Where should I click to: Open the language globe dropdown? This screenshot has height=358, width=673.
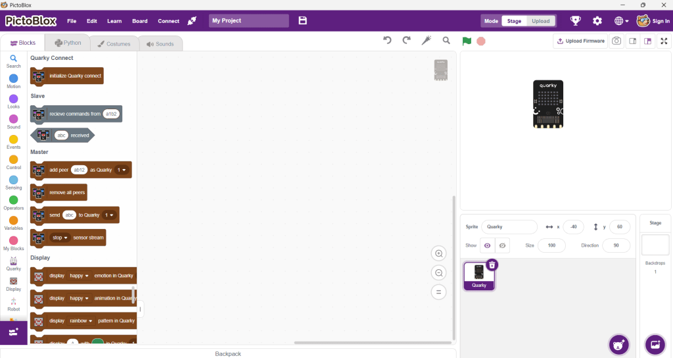[x=621, y=21]
